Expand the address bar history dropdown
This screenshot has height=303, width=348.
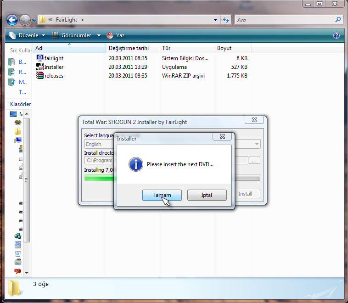pyautogui.click(x=215, y=20)
